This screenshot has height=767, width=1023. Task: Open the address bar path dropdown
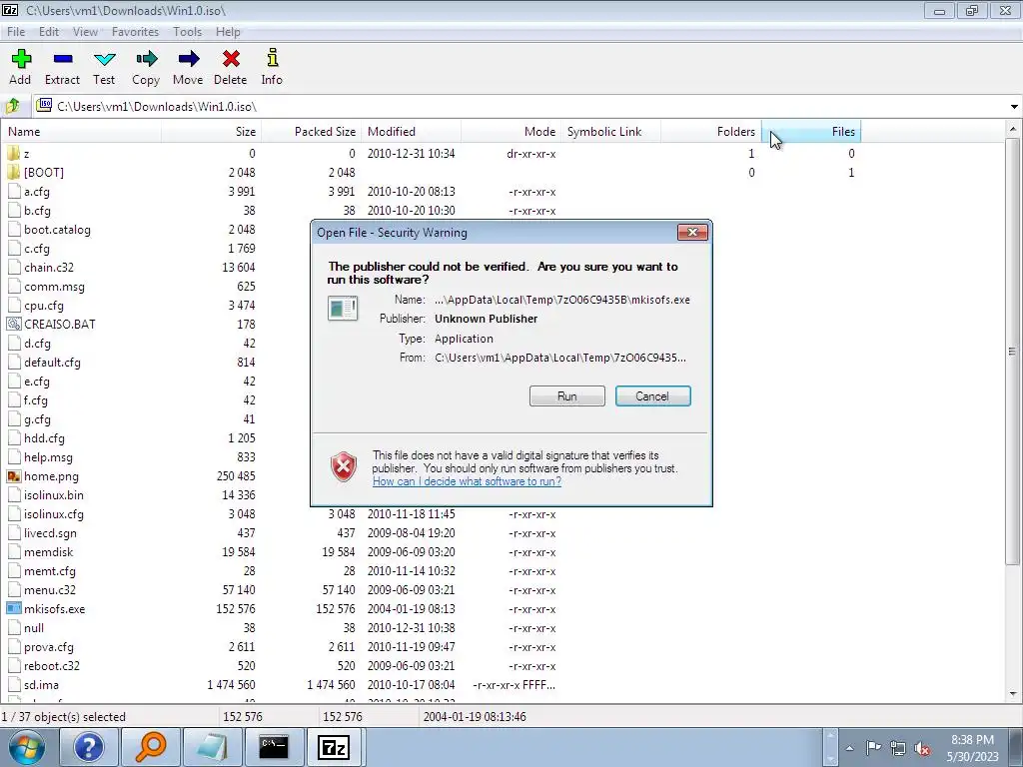(x=1014, y=106)
